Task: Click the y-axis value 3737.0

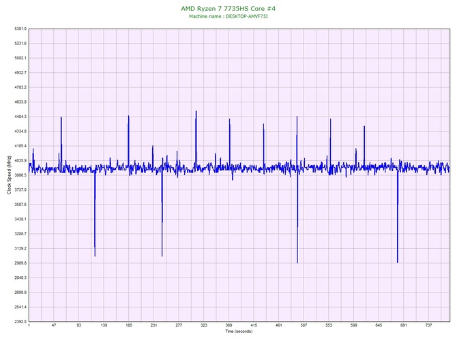Action: coord(20,190)
